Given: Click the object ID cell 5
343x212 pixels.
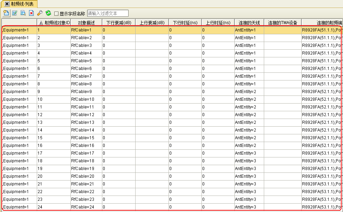Looking at the screenshot, I should (x=54, y=61).
